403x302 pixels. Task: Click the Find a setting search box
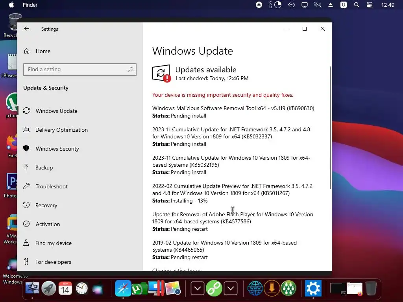coord(79,70)
